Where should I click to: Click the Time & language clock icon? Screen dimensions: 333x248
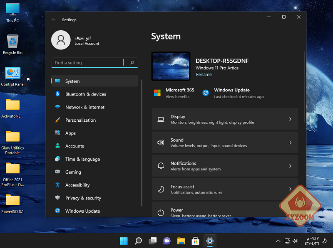click(57, 159)
